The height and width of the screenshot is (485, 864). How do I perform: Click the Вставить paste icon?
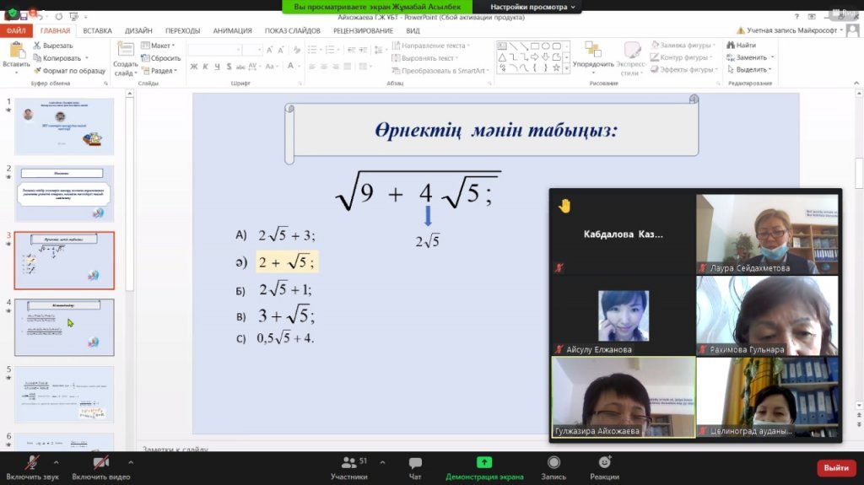[16, 55]
